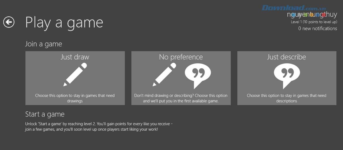Select the 'Just draw' tile title
Viewport: 343px width, 150px height.
pos(75,57)
